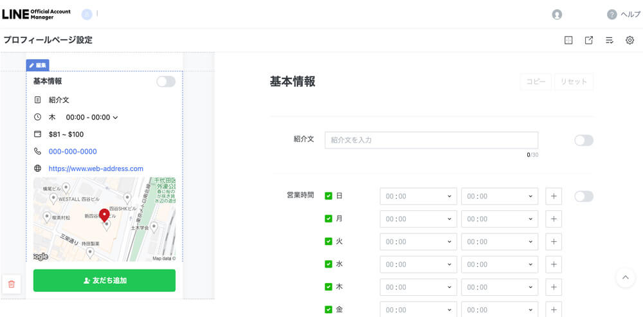Open the ヘルプ menu
This screenshot has height=317, width=643.
(x=624, y=14)
